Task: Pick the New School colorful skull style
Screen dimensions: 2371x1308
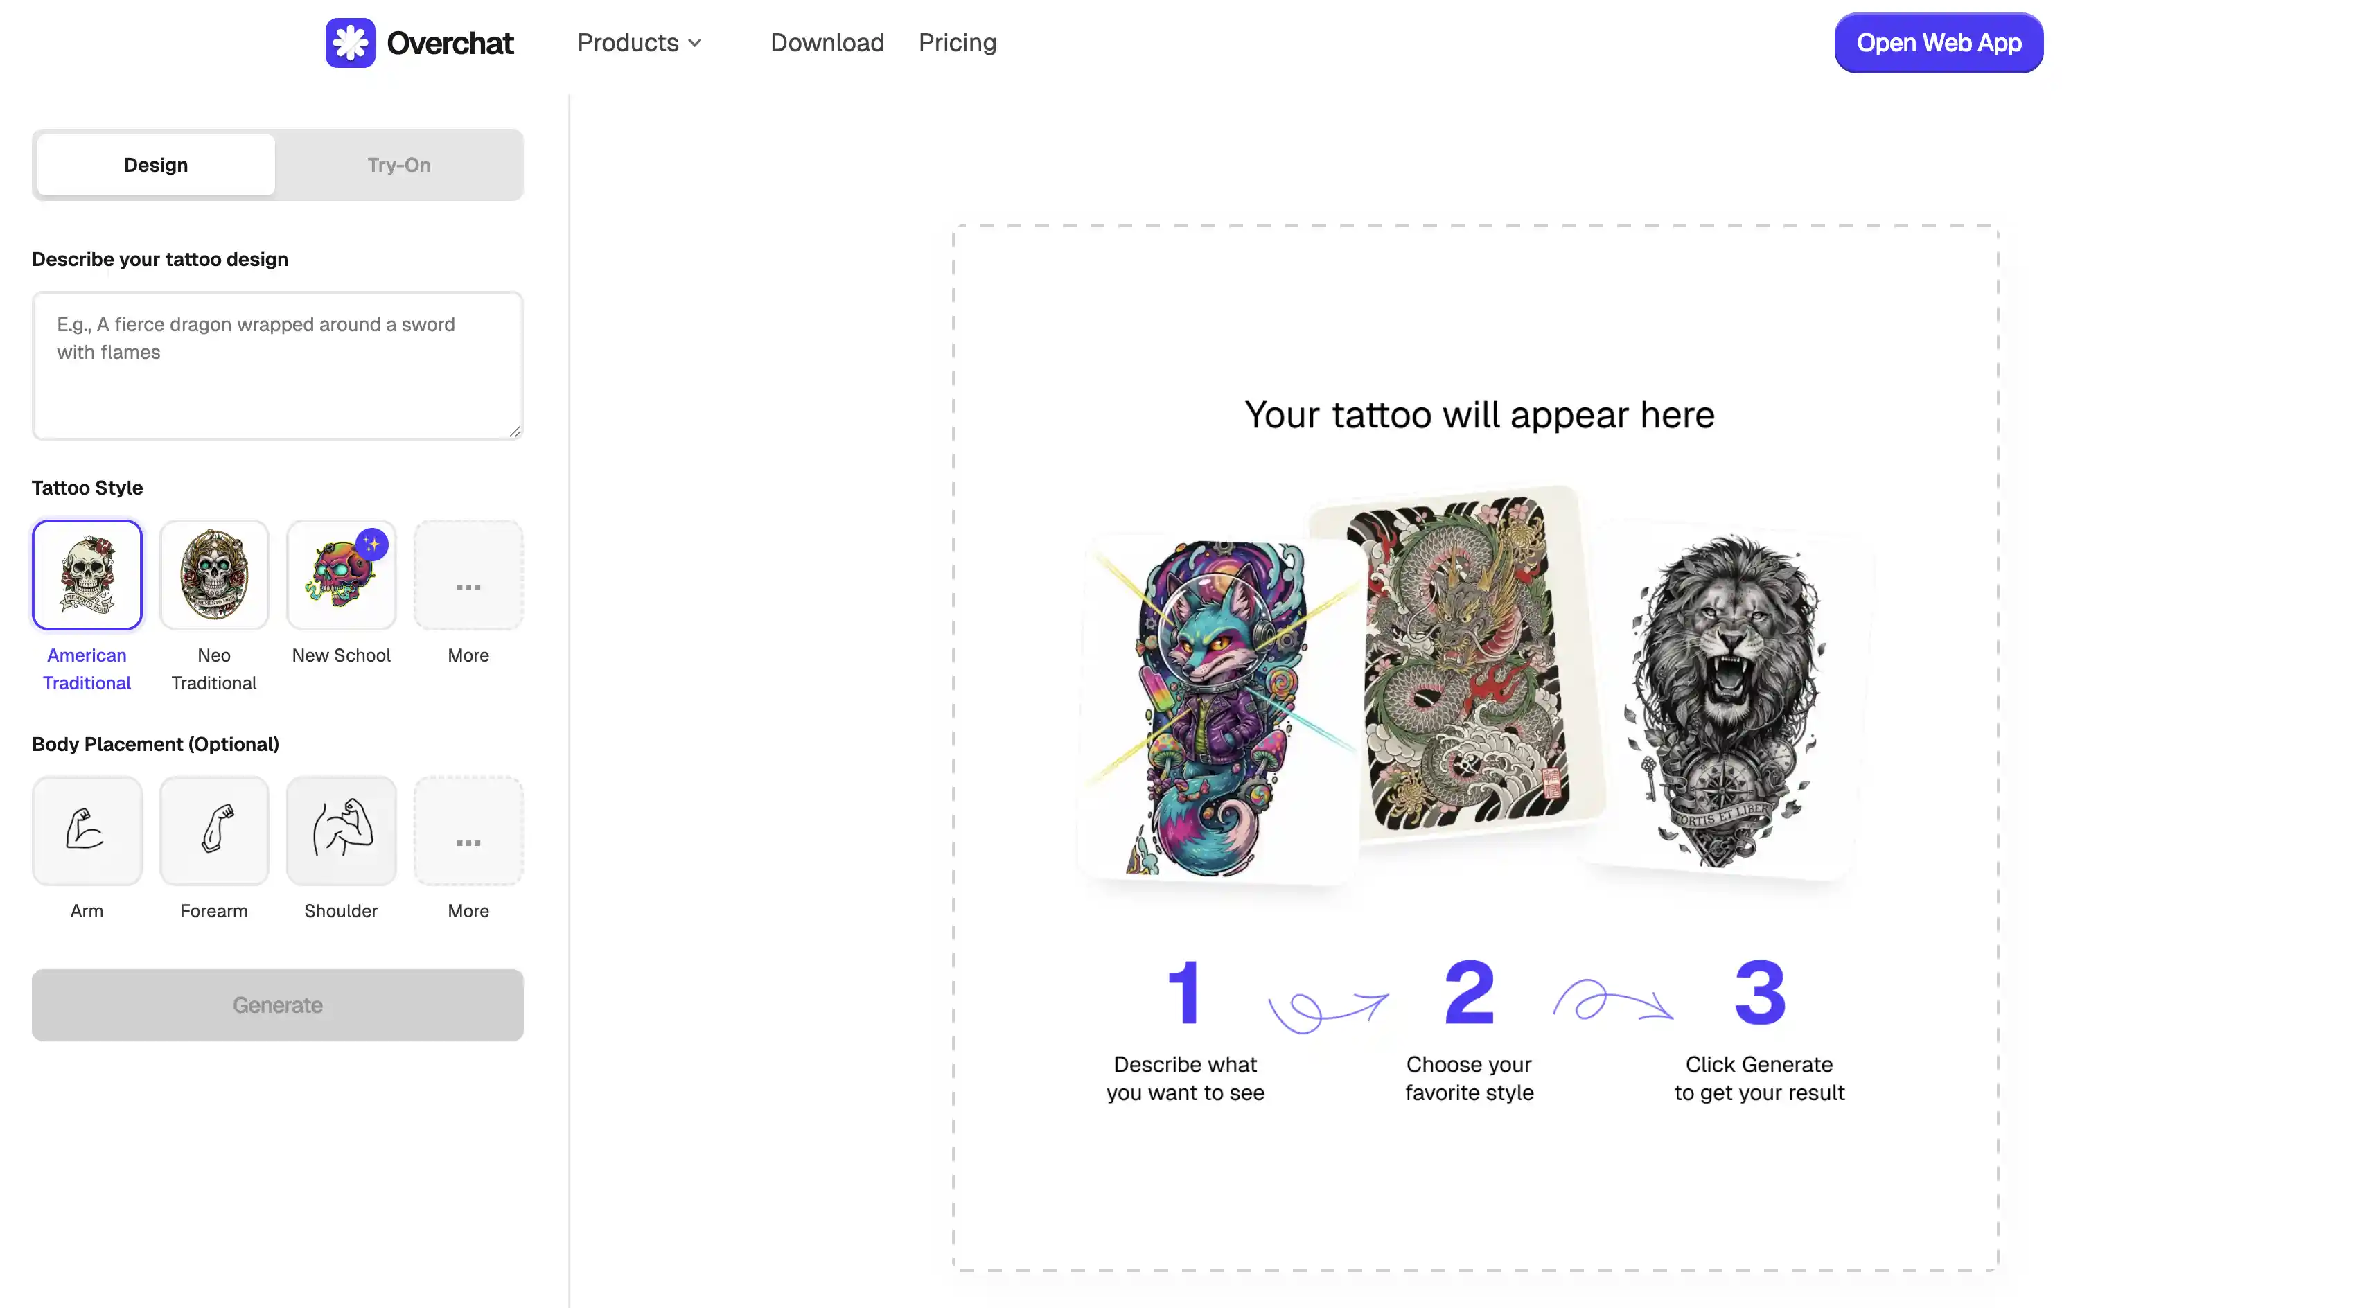Action: (341, 574)
